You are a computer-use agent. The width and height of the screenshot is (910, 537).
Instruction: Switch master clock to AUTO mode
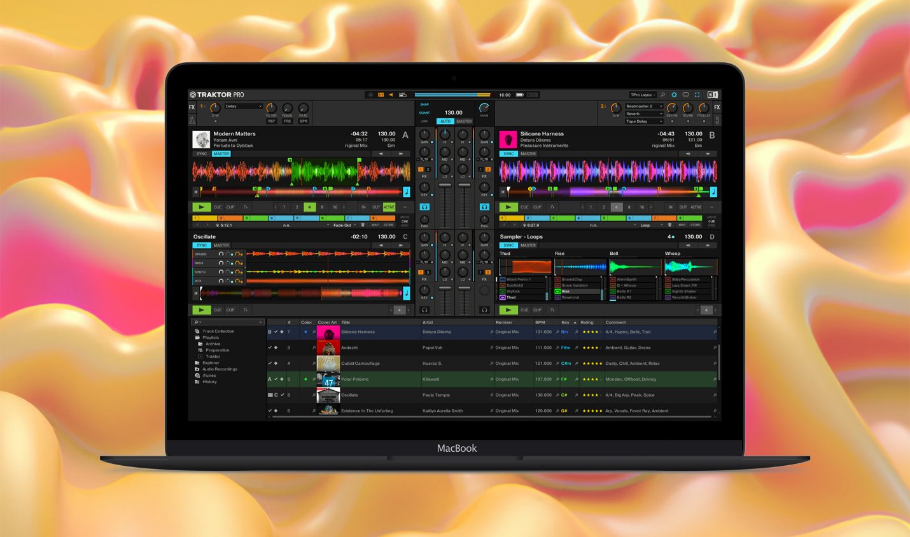[445, 121]
